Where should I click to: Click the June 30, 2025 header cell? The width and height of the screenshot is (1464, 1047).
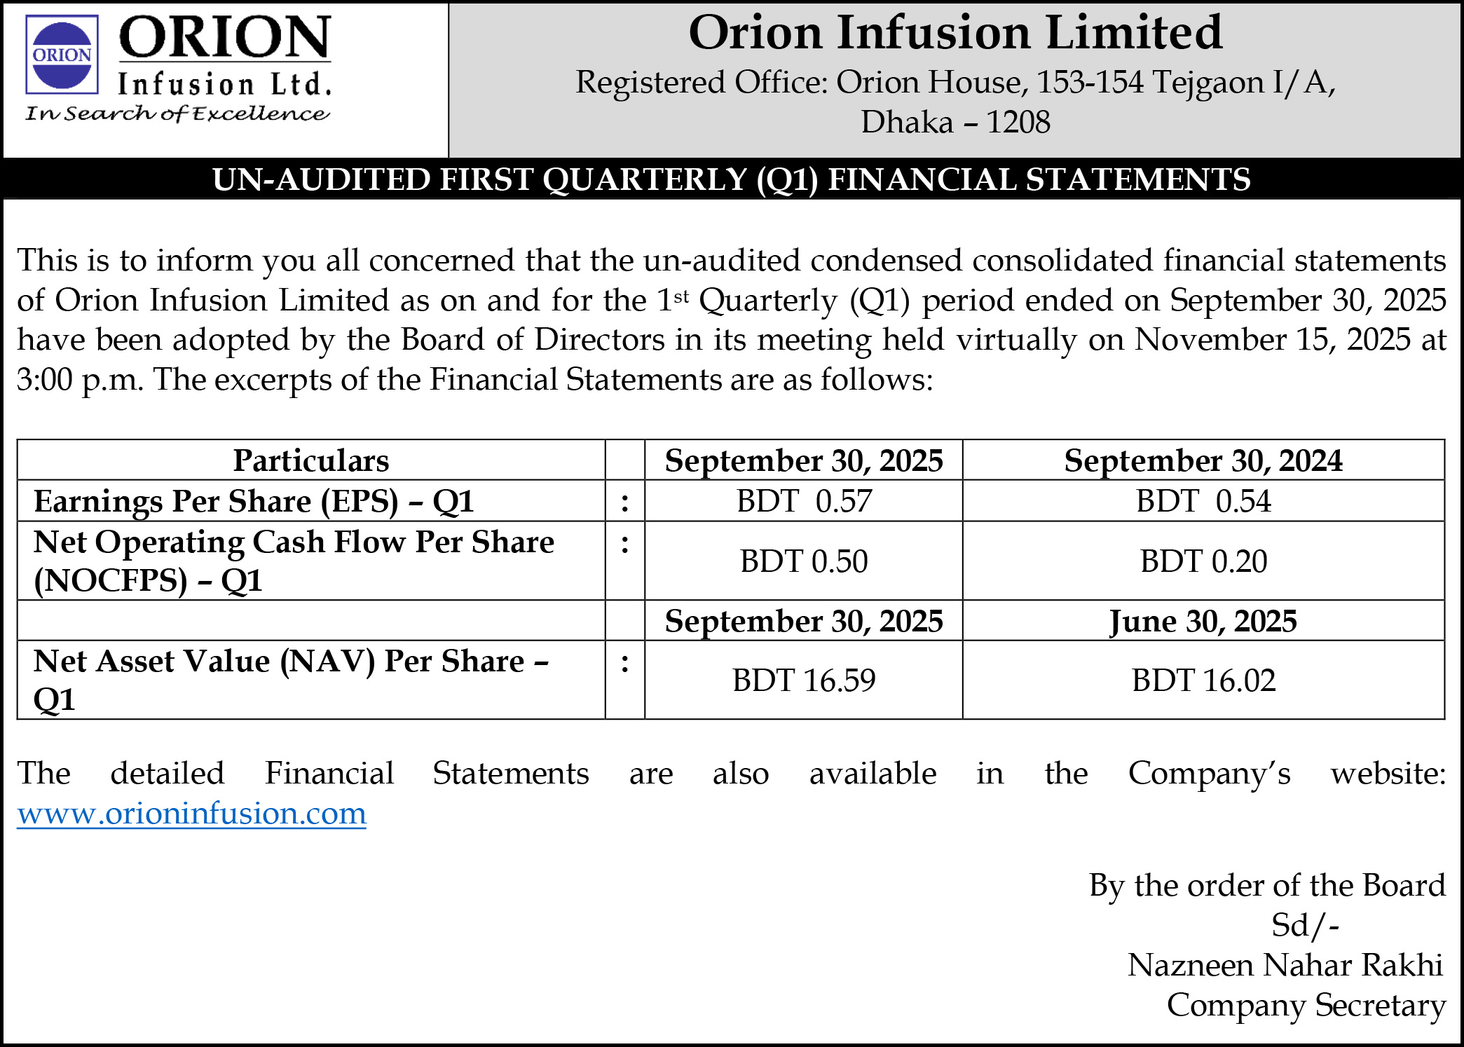(1203, 621)
